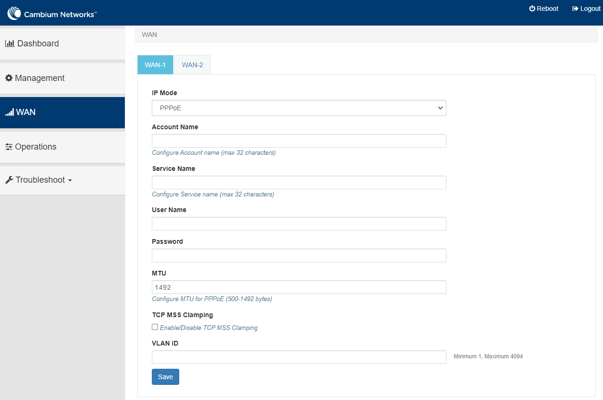Click the Operations sliders icon
The image size is (603, 400).
pyautogui.click(x=9, y=147)
